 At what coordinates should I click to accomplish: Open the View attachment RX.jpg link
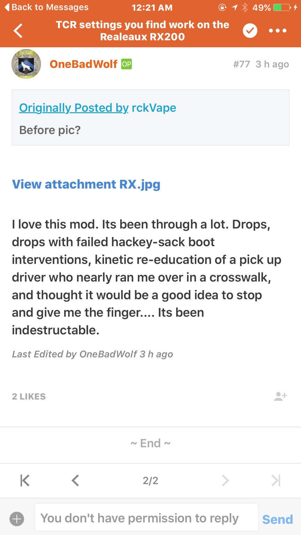click(x=86, y=184)
